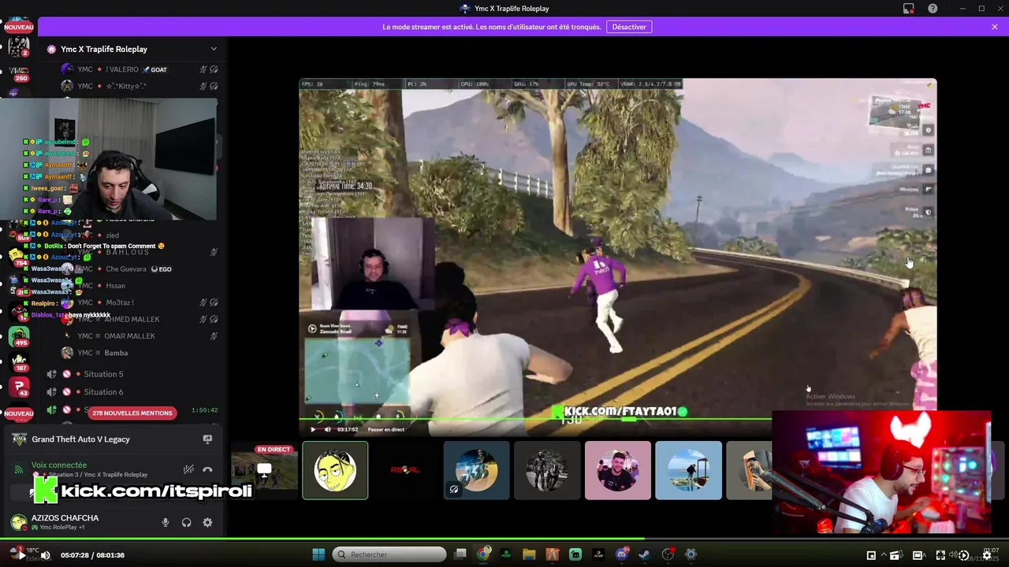
Task: Select the EN DIRECT live stream tile
Action: (264, 470)
